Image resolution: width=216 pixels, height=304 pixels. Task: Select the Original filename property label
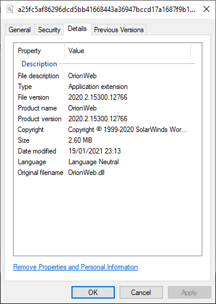tap(40, 173)
